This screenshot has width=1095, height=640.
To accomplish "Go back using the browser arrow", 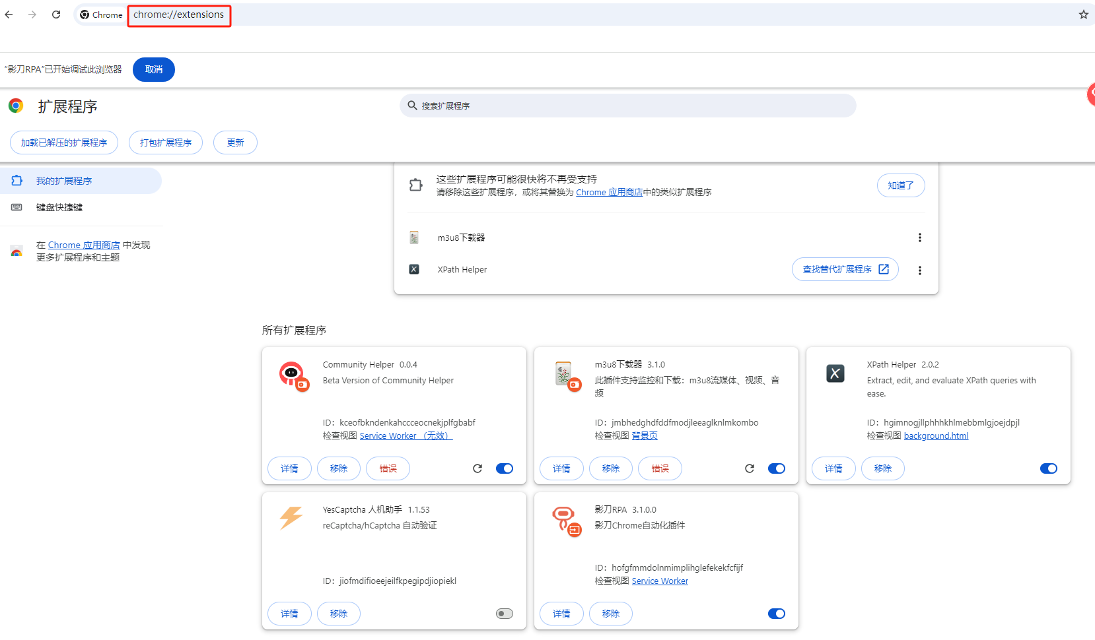I will tap(9, 15).
